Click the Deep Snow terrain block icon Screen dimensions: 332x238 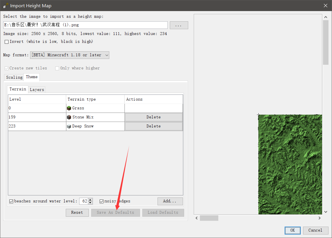point(70,126)
